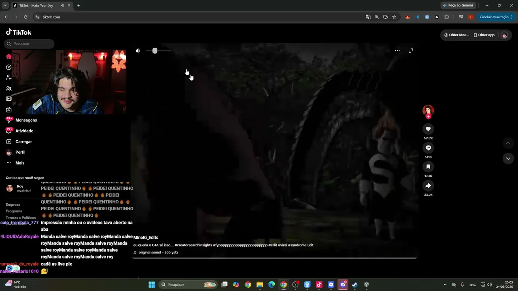Open a new browser tab
The width and height of the screenshot is (518, 291).
tap(79, 6)
